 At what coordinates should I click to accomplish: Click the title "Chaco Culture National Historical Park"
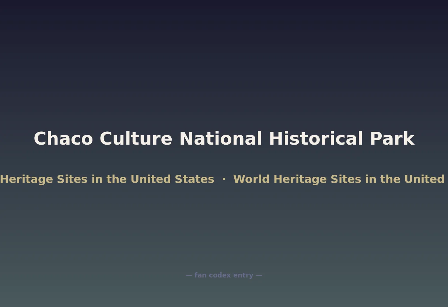(x=224, y=139)
